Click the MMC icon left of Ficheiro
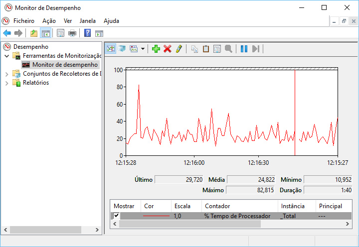The image size is (359, 247). 5,21
